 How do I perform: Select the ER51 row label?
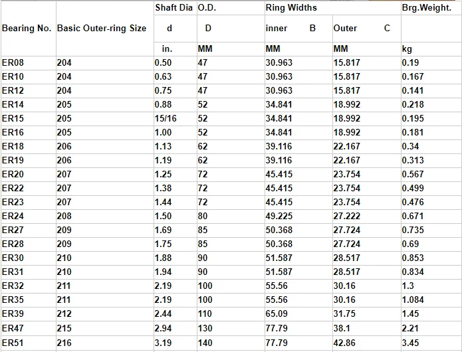(x=13, y=343)
